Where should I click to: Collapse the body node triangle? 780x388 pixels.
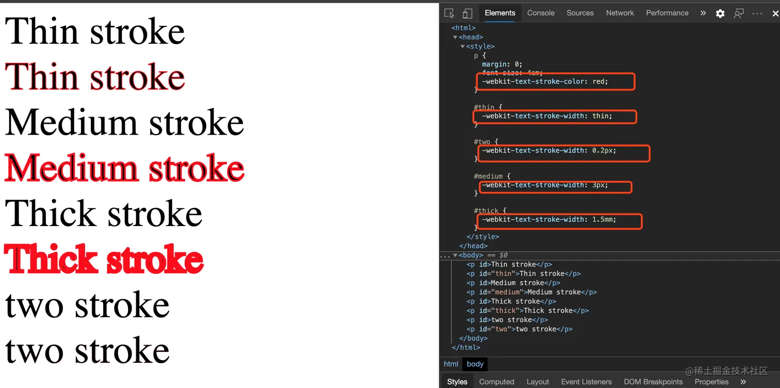455,255
